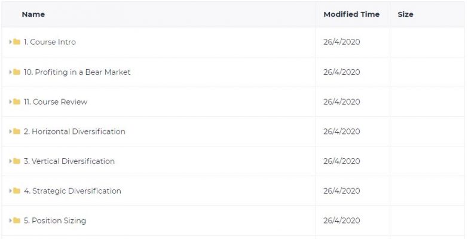Open the 2. Horizontal Diversification folder name
This screenshot has width=468, height=239.
pos(75,131)
